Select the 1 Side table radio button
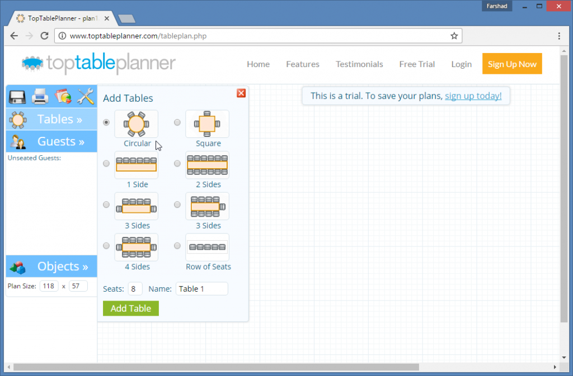This screenshot has height=376, width=573. tap(106, 164)
